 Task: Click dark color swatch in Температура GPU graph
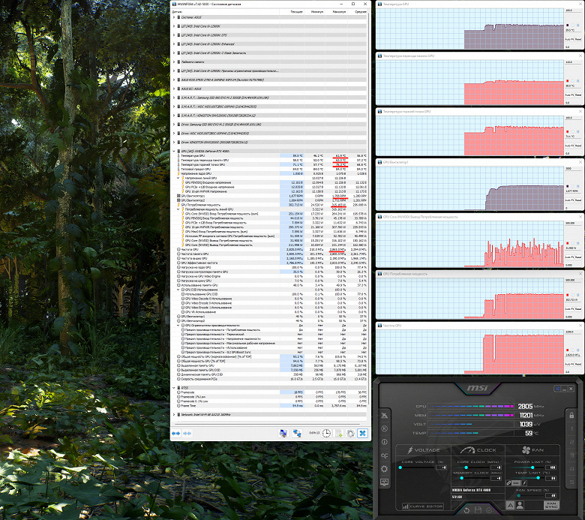(568, 26)
